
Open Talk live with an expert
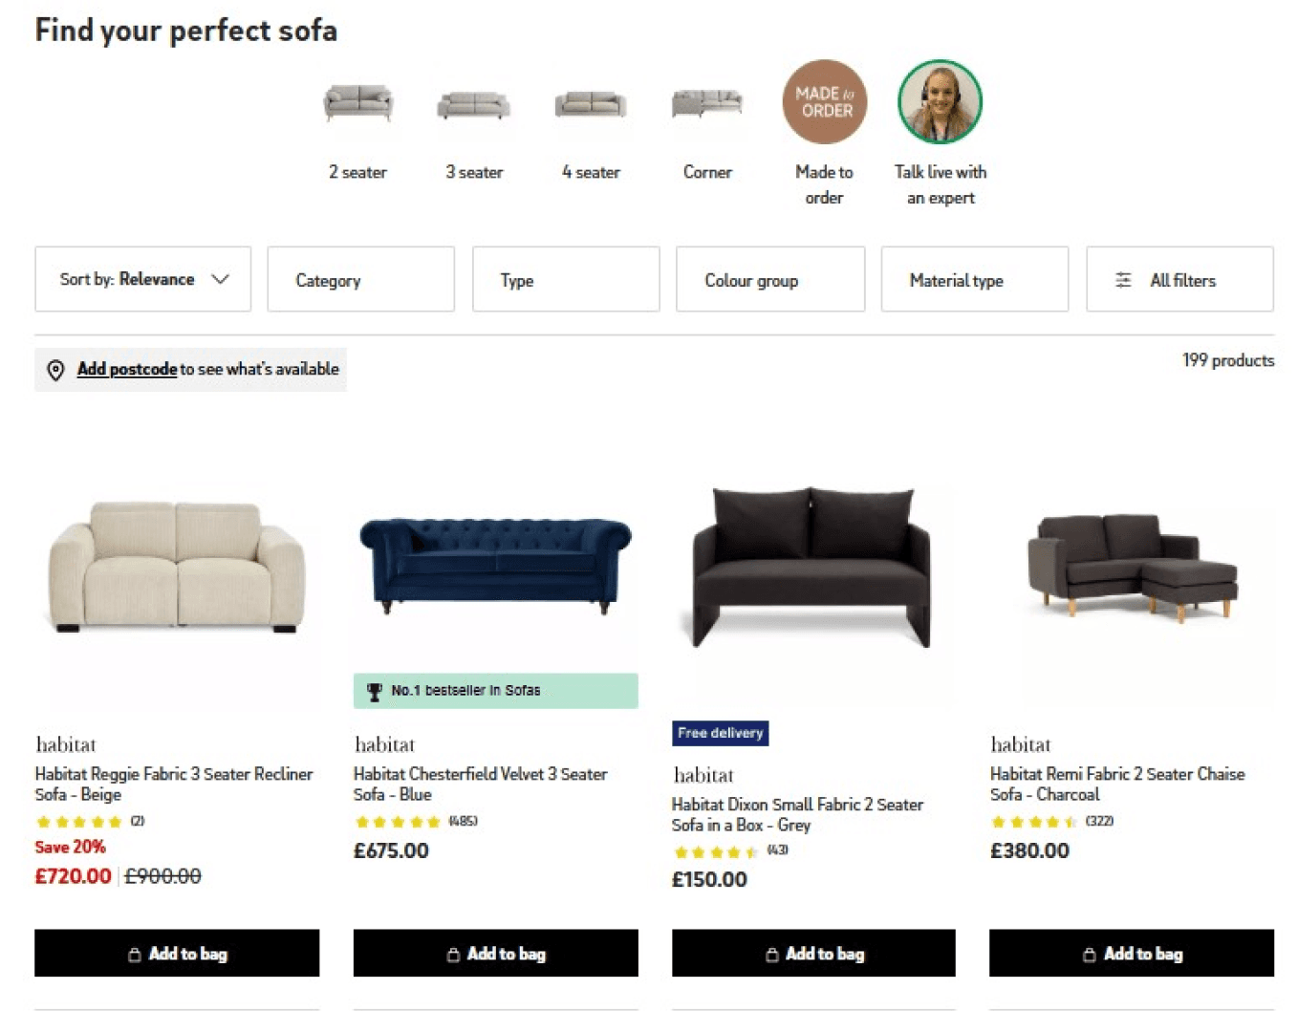point(940,101)
